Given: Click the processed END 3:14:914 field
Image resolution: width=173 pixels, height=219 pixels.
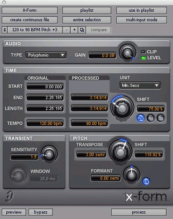Looking at the screenshot, I should pyautogui.click(x=90, y=97).
